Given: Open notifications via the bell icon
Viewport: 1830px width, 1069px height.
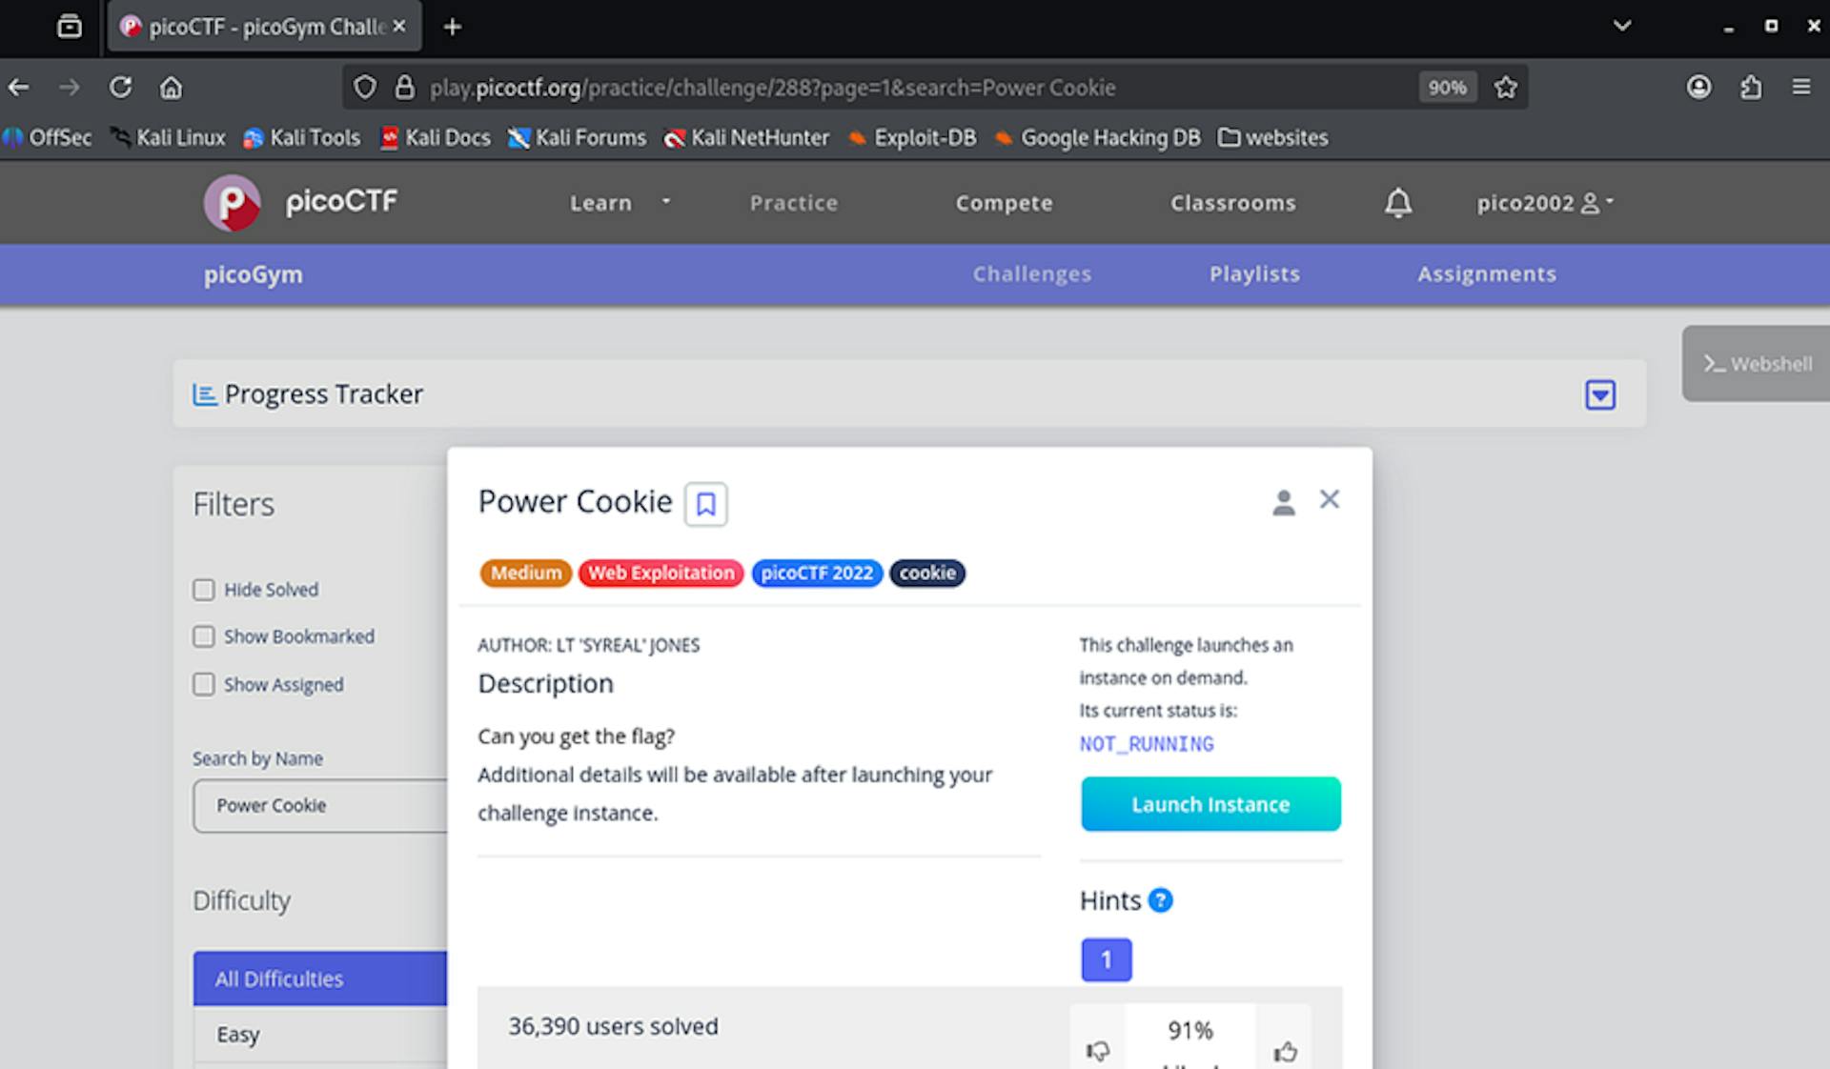Looking at the screenshot, I should point(1397,202).
